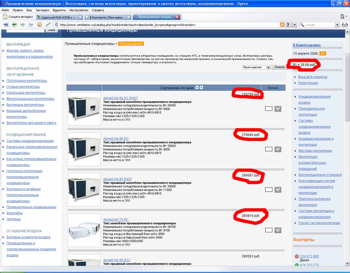Click the Airwell HA 95 R407 product thumbnail
Image resolution: width=350 pixels, height=273 pixels.
coord(84,190)
